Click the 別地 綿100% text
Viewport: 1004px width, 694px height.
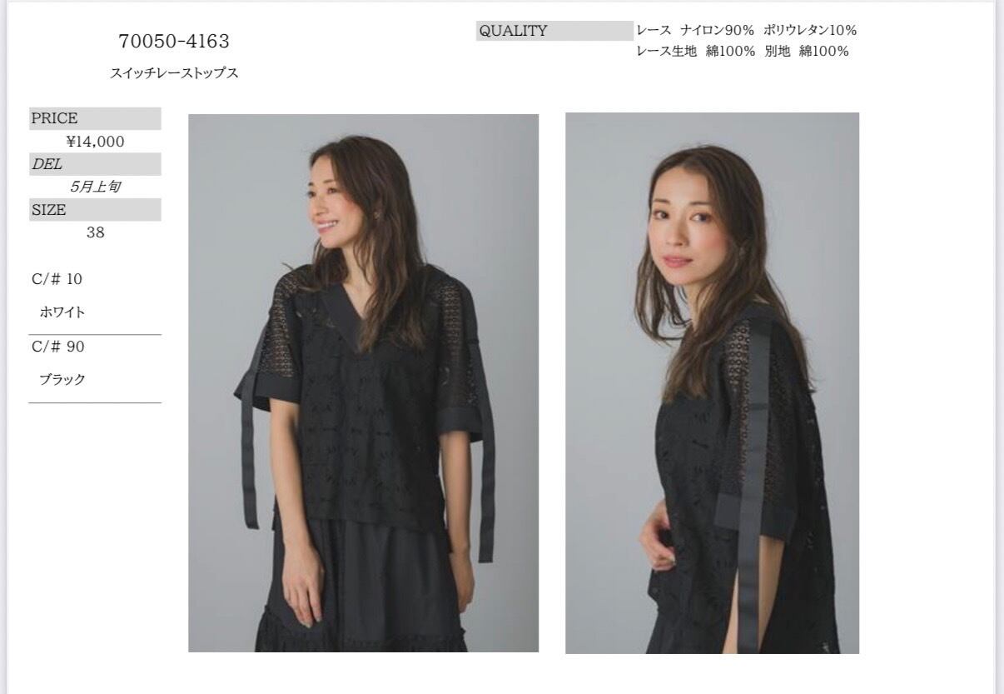[x=807, y=52]
